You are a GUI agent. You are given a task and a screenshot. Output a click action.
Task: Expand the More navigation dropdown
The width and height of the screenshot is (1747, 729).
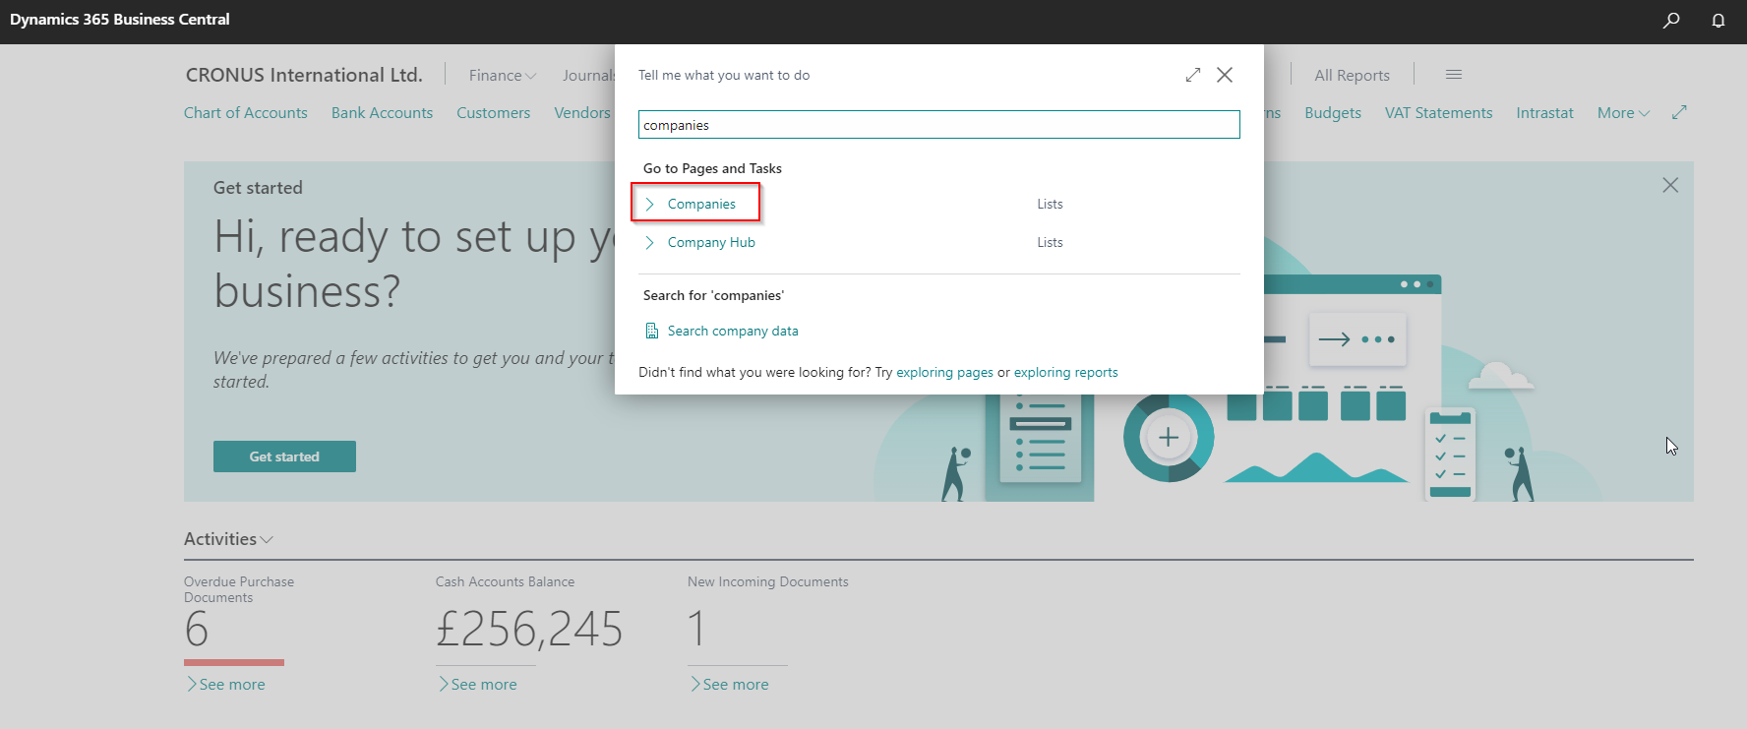click(1623, 113)
